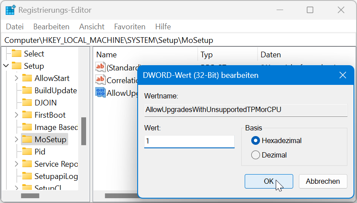
Task: Expand the AllowStart key chevron
Action: 16,78
